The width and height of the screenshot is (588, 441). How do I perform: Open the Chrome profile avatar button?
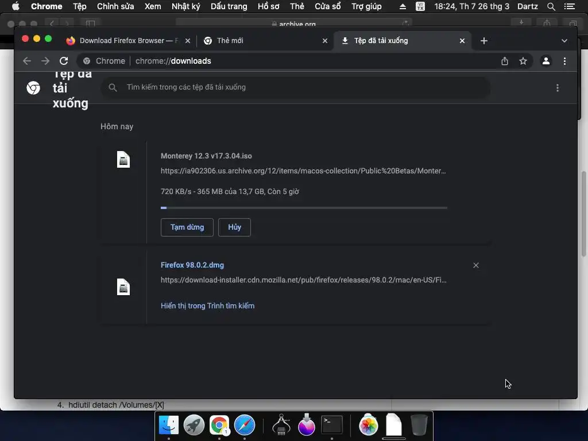[x=546, y=61]
